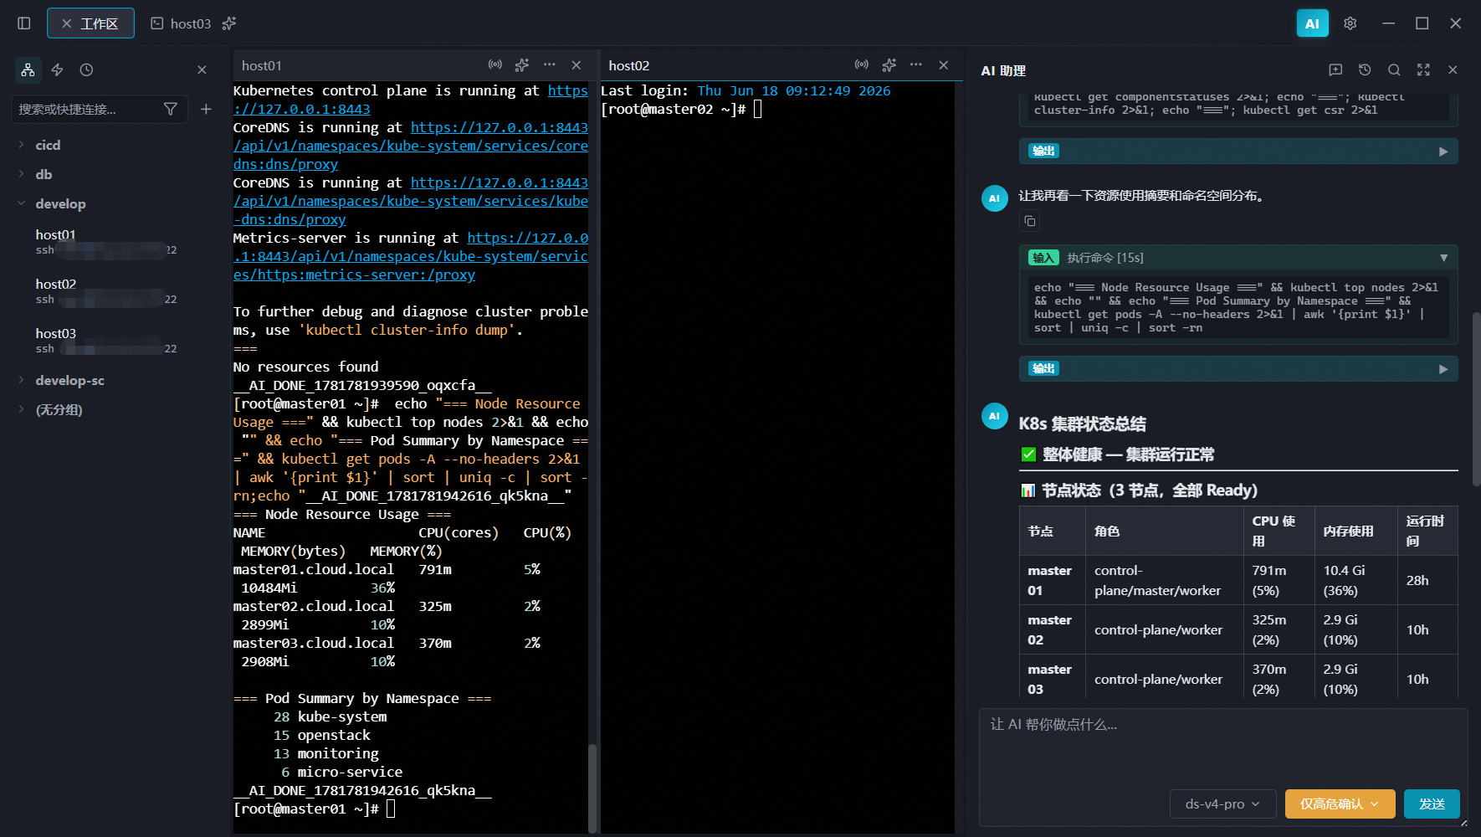Click the AI chat panel scrollbar
This screenshot has width=1481, height=837.
(x=1476, y=398)
